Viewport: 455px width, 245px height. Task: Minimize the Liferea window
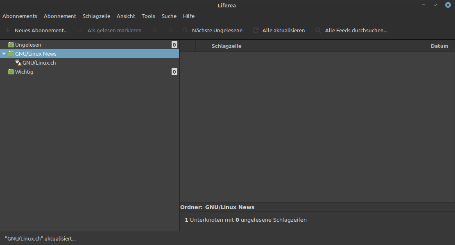pos(423,5)
